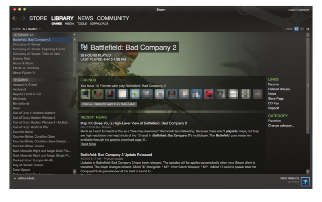This screenshot has width=322, height=202.
Task: Open View Friends panel
Action: click(x=289, y=178)
